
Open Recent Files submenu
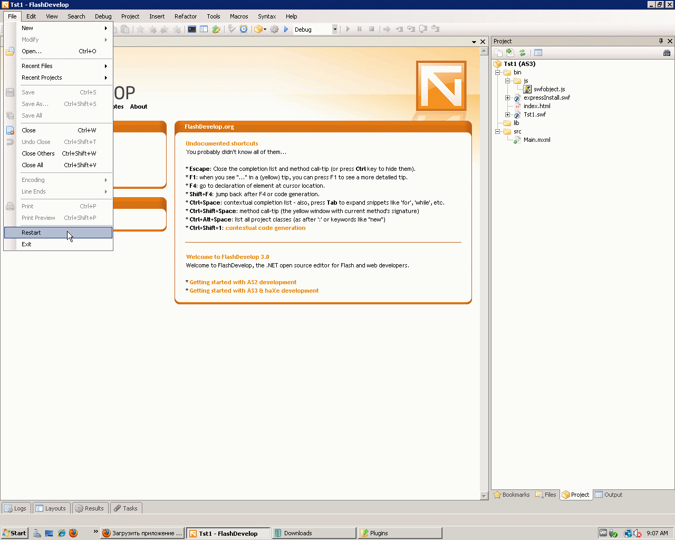click(x=58, y=66)
